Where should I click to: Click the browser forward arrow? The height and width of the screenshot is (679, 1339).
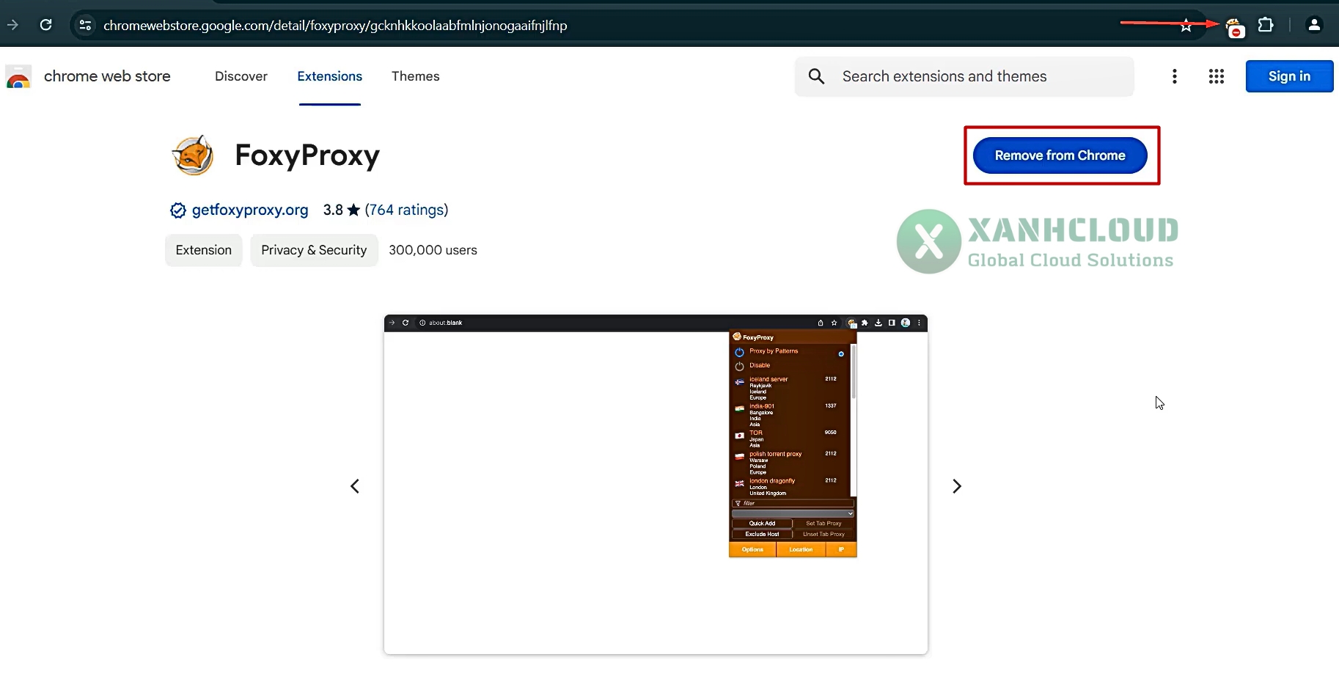(x=12, y=25)
